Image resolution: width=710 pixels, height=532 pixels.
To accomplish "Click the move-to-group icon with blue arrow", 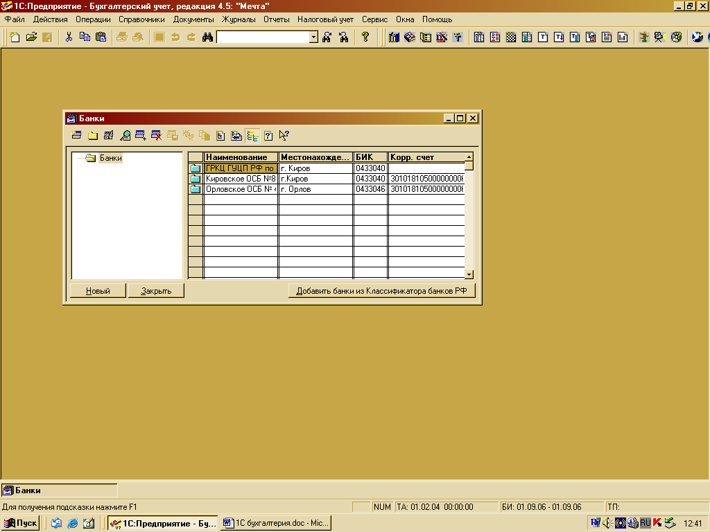I will click(236, 135).
